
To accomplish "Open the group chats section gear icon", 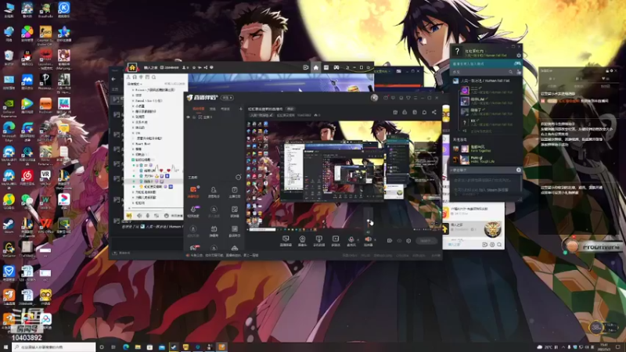I will (x=519, y=170).
